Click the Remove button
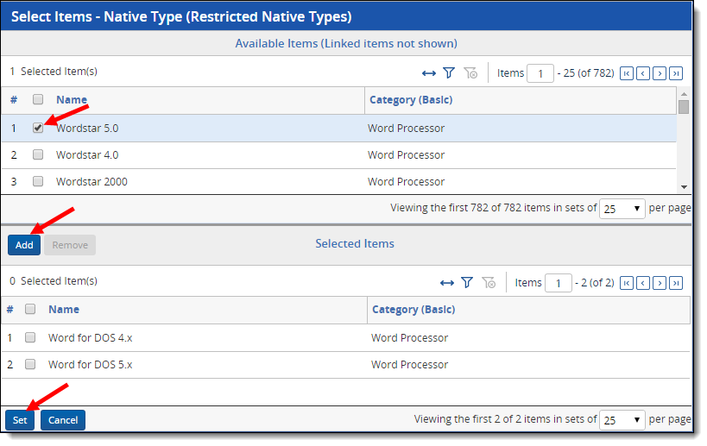 70,245
